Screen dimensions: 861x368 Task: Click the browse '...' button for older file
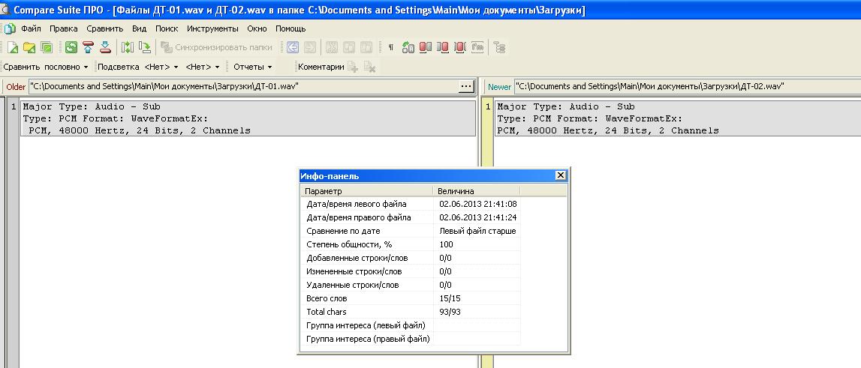point(466,86)
